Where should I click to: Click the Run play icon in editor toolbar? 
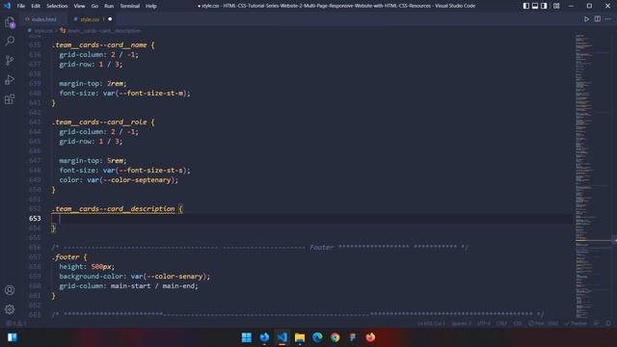click(586, 19)
